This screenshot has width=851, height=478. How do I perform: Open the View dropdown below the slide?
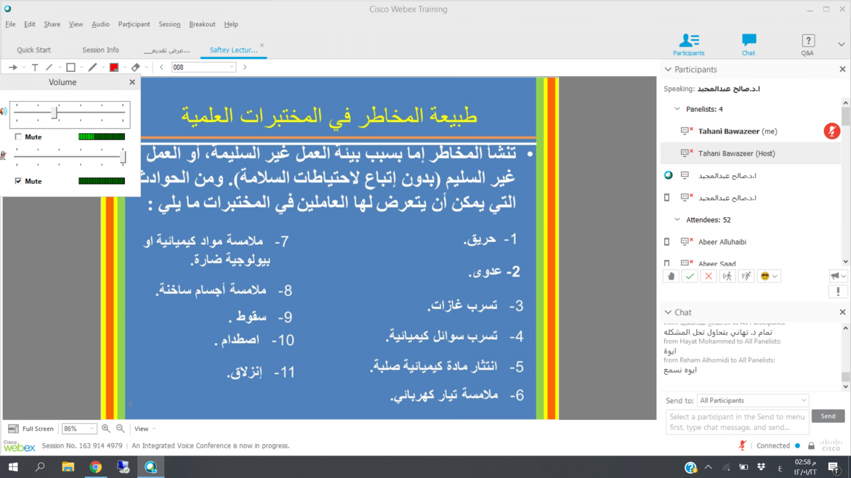coord(145,429)
